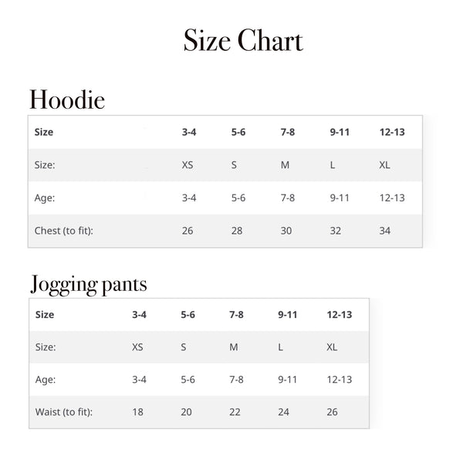Click the Chest (to fit) row label
The image size is (463, 463).
[x=64, y=231]
